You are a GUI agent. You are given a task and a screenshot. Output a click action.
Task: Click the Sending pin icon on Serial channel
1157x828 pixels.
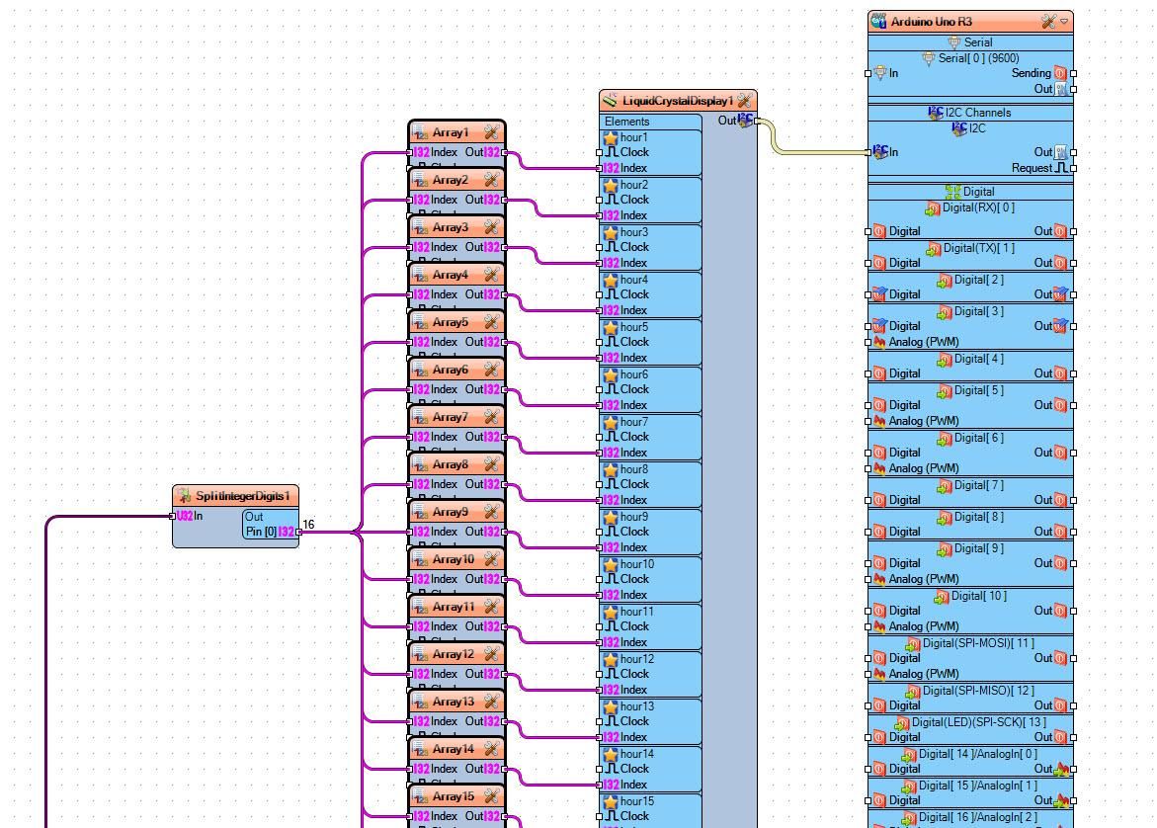pos(1058,73)
